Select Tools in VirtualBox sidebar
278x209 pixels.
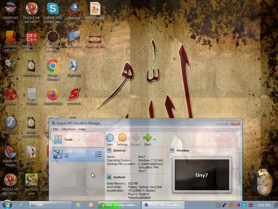(78, 140)
